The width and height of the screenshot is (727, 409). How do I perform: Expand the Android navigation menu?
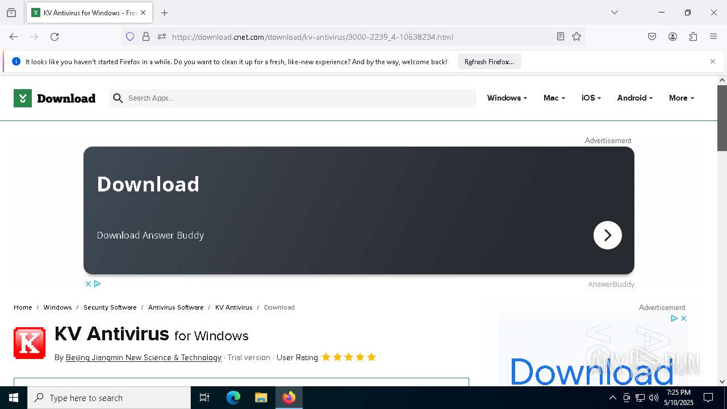pos(634,98)
